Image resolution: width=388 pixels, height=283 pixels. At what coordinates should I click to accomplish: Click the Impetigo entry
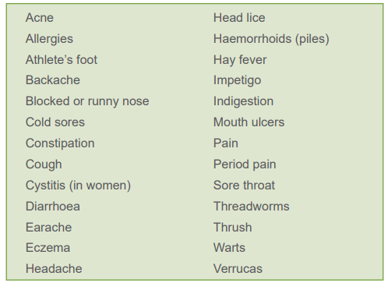click(237, 80)
